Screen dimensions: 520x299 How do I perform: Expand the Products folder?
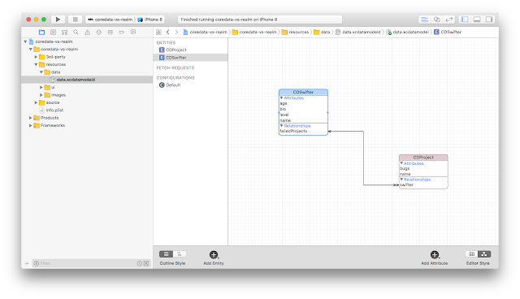31,118
